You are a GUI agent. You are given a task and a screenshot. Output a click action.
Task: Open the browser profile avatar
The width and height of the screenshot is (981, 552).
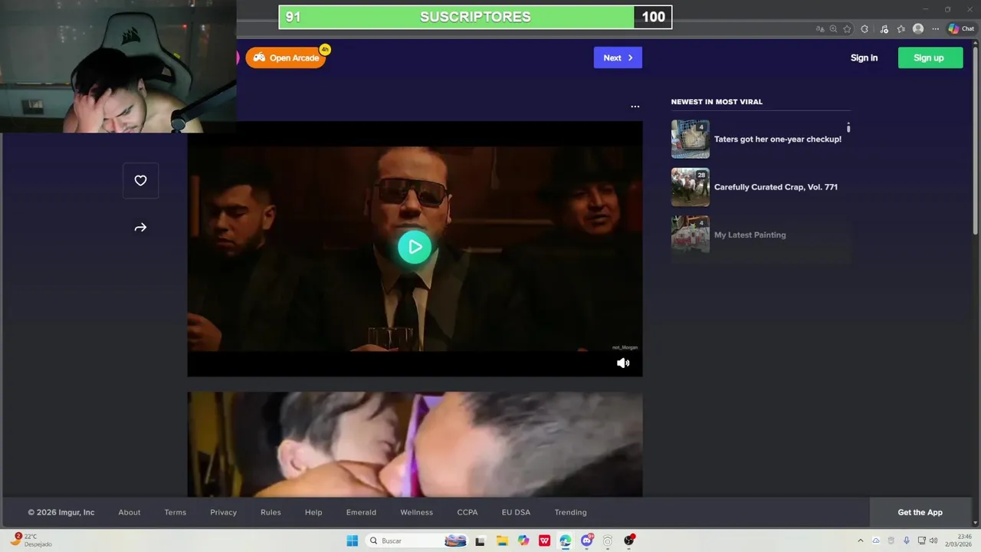[918, 29]
